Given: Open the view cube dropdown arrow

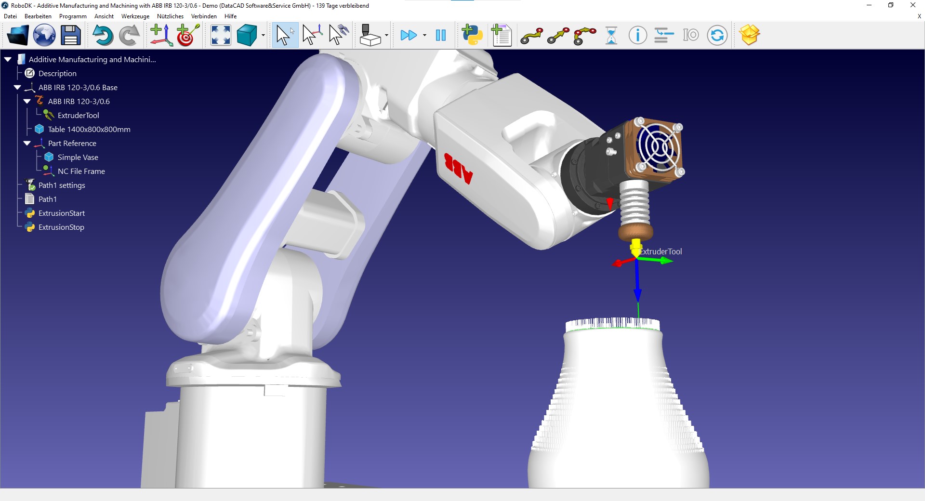Looking at the screenshot, I should coord(263,35).
